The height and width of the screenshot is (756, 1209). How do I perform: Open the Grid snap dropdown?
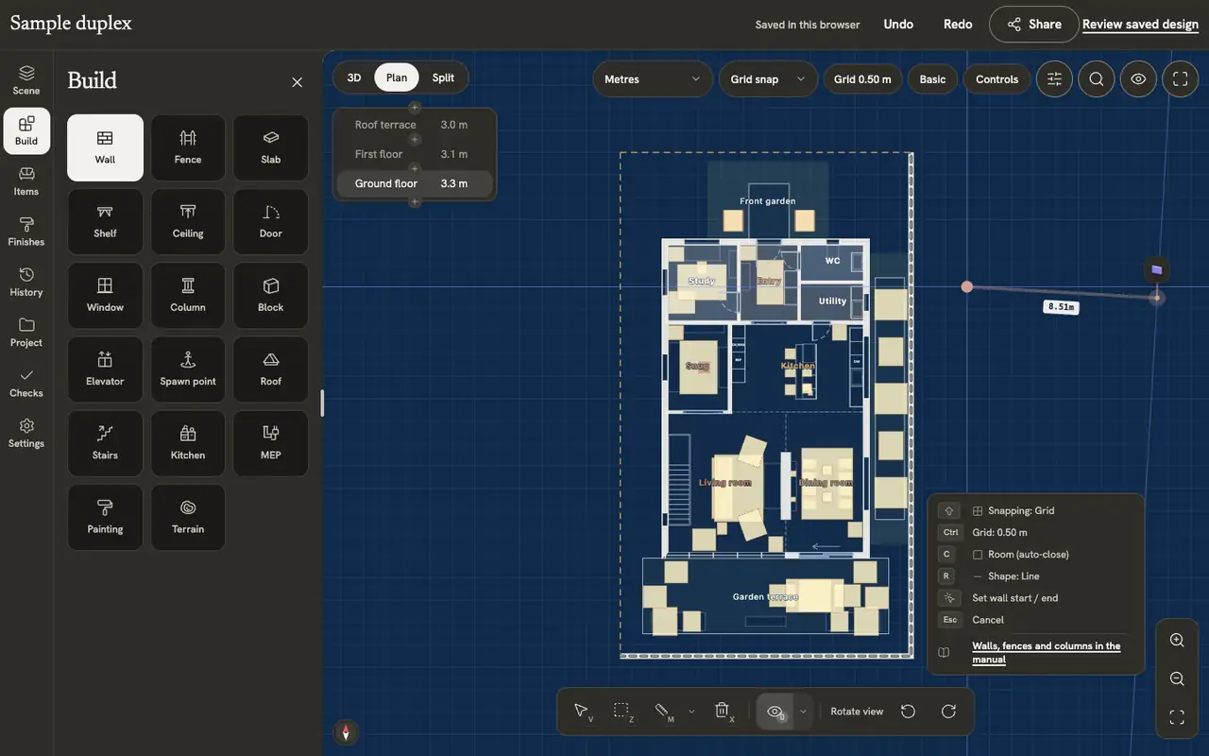(x=768, y=79)
